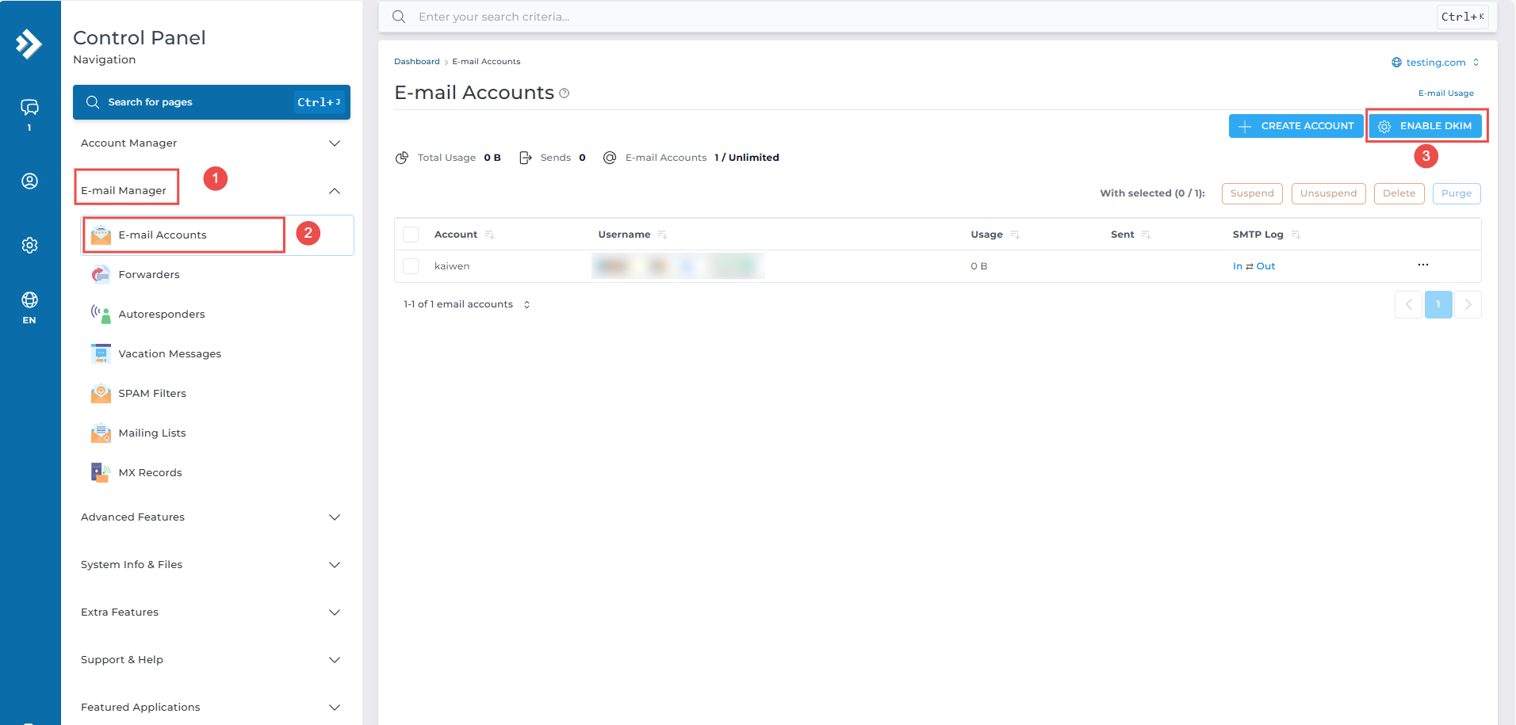
Task: Open the user profile icon in left rail
Action: [29, 181]
